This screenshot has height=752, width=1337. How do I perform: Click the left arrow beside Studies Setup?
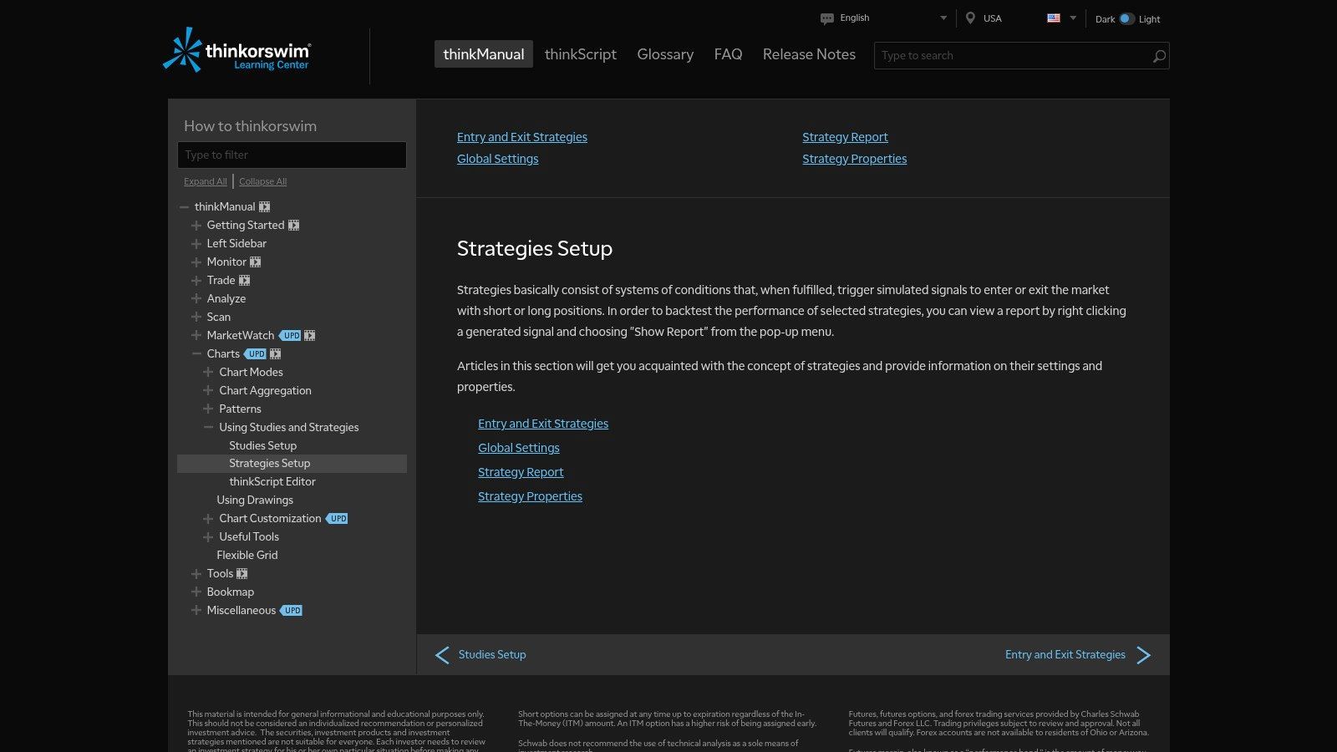[x=442, y=655]
